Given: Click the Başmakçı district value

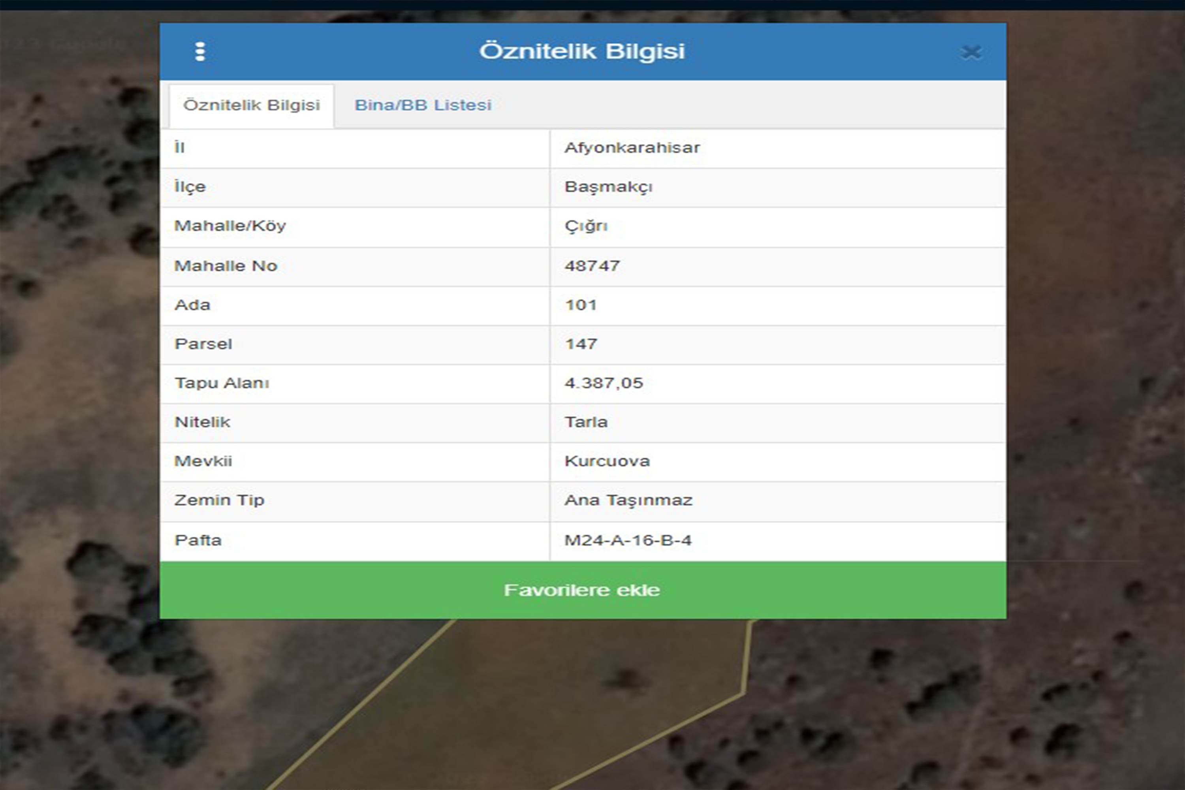Looking at the screenshot, I should click(x=608, y=187).
